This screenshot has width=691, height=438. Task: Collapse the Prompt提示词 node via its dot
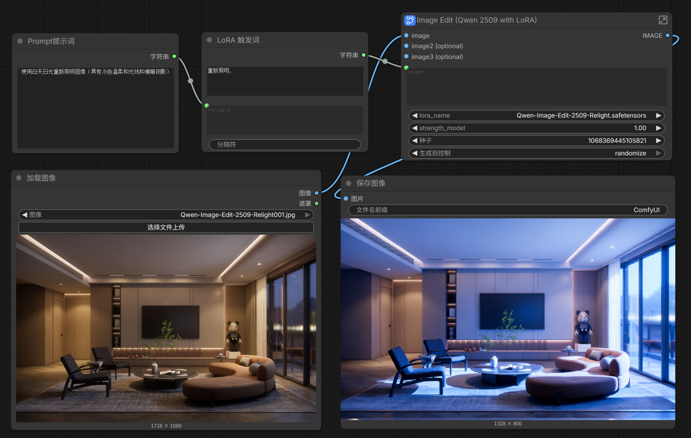click(20, 41)
